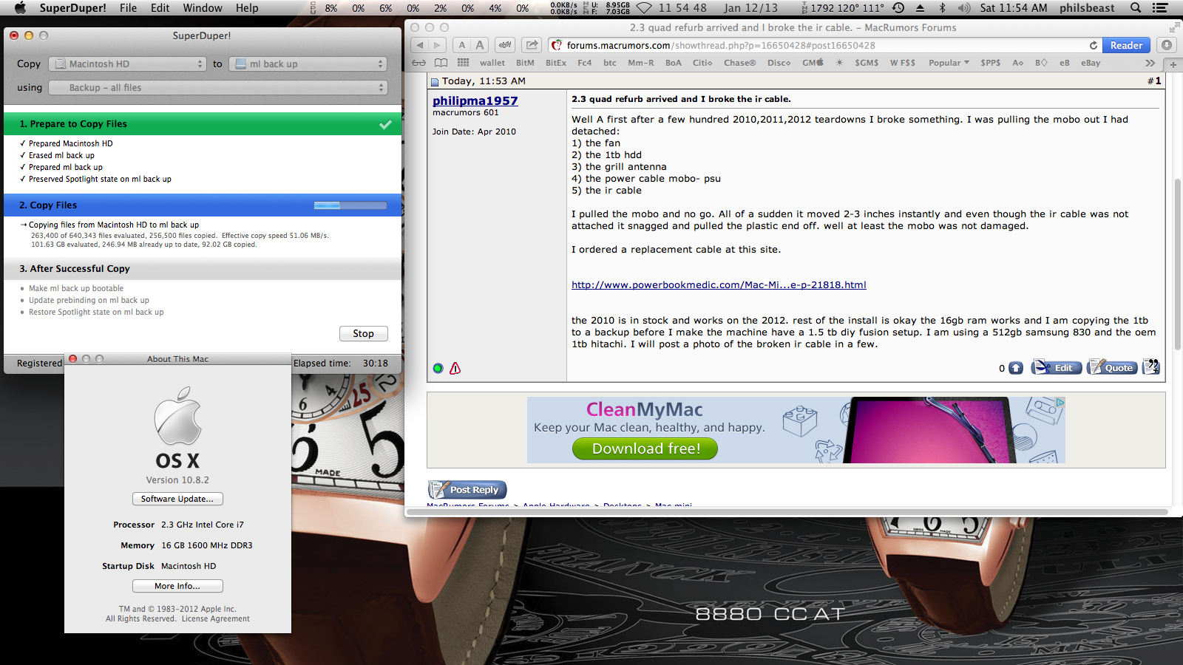The height and width of the screenshot is (665, 1183).
Task: Increase text size with the large A button
Action: coord(479,45)
